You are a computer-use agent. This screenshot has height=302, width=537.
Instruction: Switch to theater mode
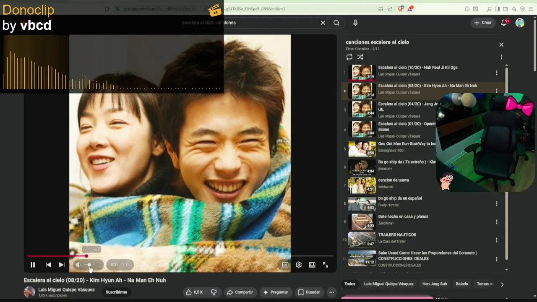pyautogui.click(x=312, y=265)
